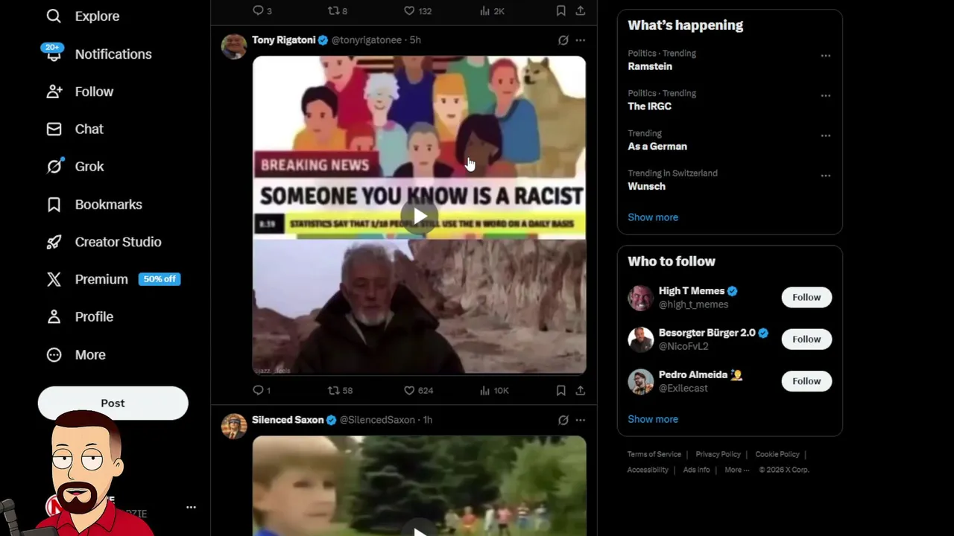This screenshot has height=536, width=954.
Task: Show more trending topics
Action: [653, 217]
